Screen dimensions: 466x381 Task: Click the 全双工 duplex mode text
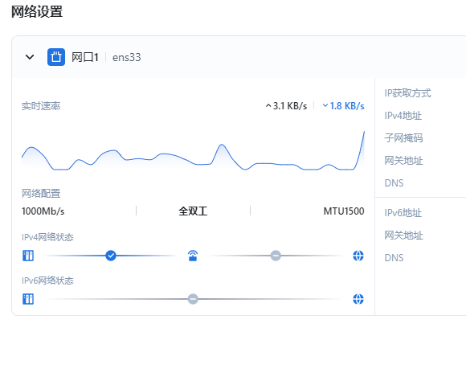(x=193, y=211)
